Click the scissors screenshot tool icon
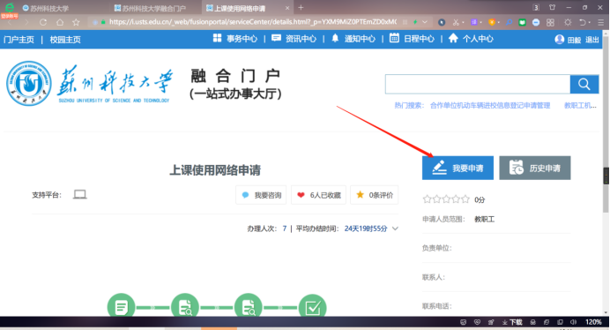Viewport: 610px width, 330px height. tap(456, 22)
